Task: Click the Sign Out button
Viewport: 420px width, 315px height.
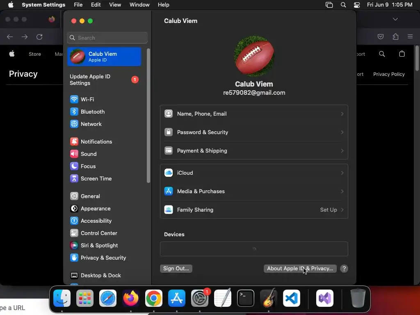Action: click(176, 269)
